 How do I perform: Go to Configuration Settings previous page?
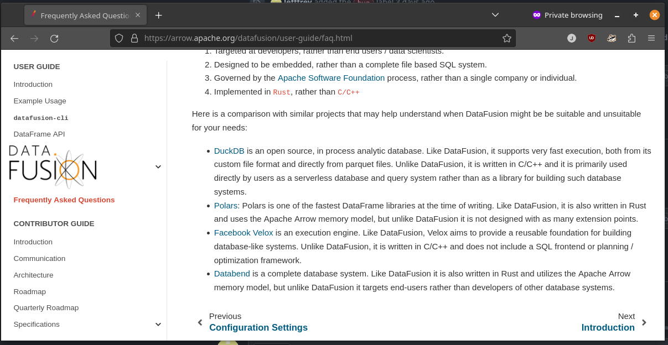pos(258,327)
